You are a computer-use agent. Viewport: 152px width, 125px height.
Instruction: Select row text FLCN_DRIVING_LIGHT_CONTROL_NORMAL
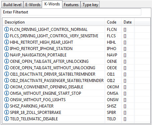[x=49, y=30]
